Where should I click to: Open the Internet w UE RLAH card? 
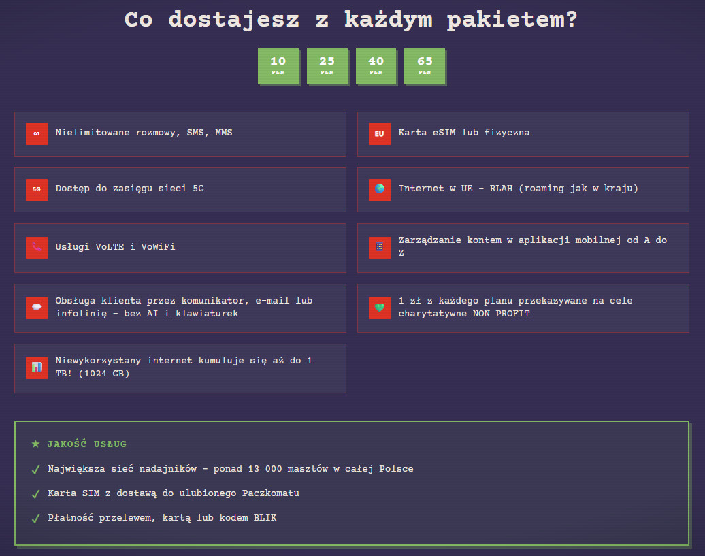(523, 190)
